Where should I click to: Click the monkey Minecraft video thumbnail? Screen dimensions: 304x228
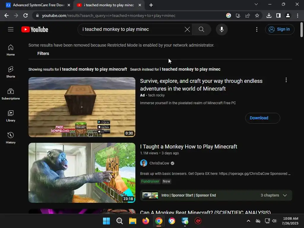pos(82,173)
